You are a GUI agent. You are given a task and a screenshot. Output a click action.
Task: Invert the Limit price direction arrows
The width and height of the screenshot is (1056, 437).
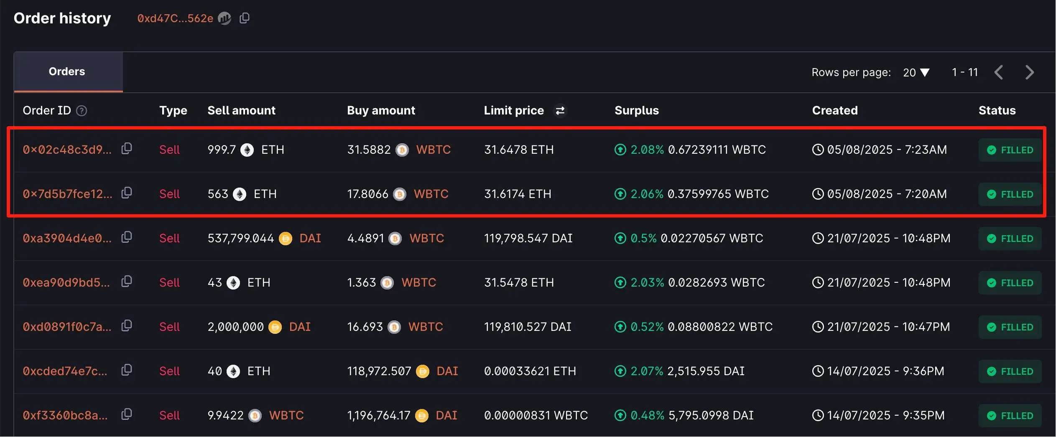click(x=560, y=110)
